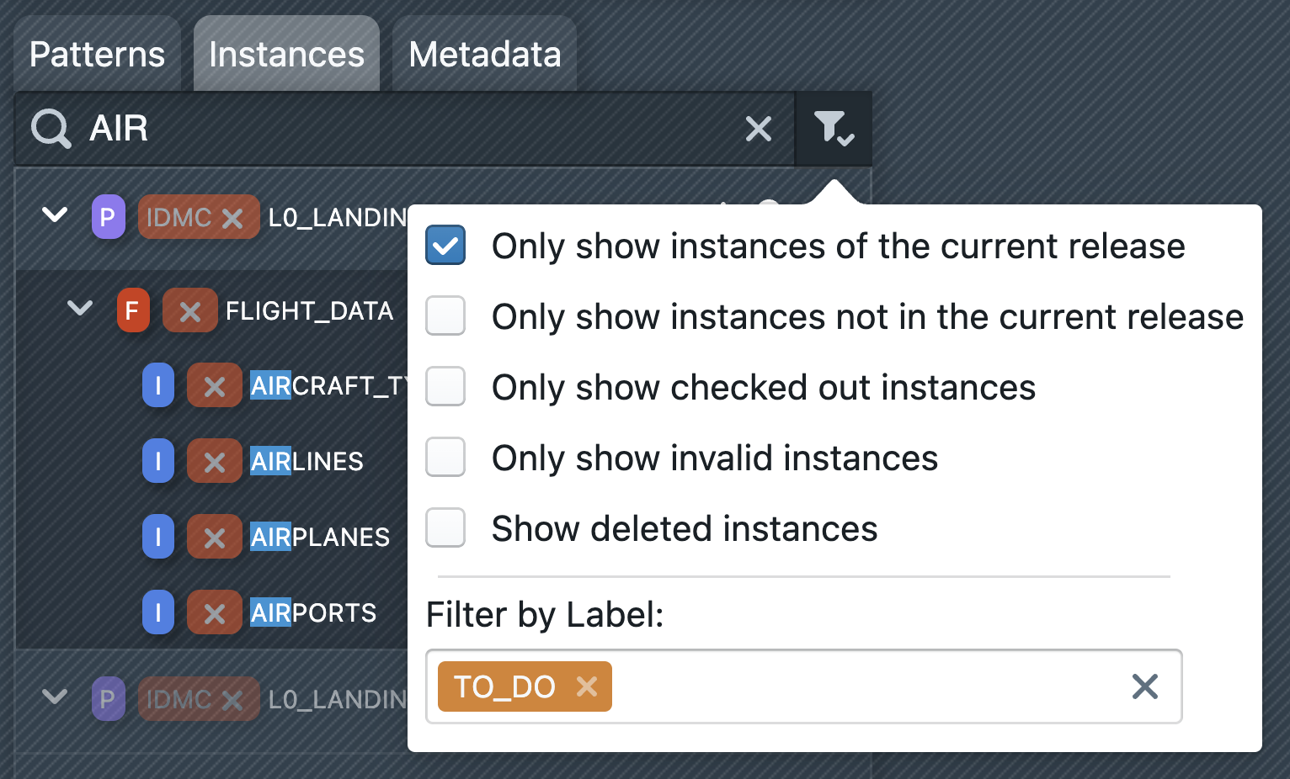Open the Metadata tab

tap(484, 55)
